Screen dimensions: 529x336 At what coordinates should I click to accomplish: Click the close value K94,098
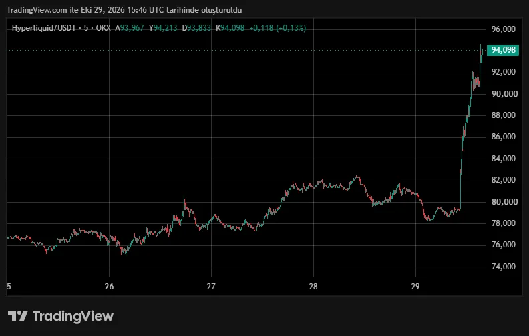[230, 28]
